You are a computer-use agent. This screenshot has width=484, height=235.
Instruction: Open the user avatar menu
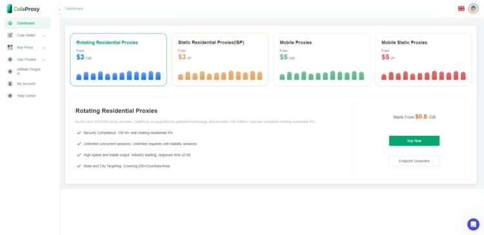[x=473, y=8]
